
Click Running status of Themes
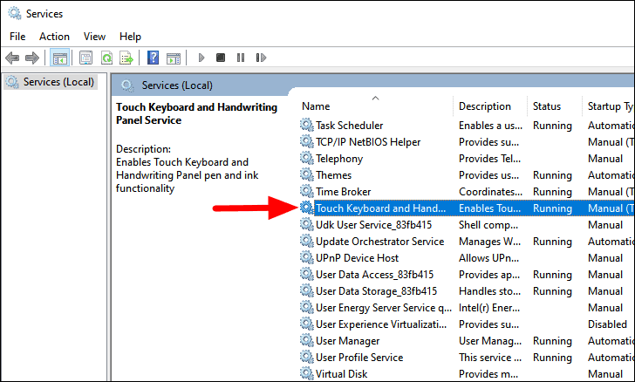pyautogui.click(x=552, y=175)
